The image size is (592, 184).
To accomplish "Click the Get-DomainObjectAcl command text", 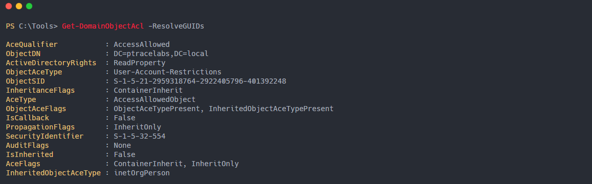I will click(103, 27).
